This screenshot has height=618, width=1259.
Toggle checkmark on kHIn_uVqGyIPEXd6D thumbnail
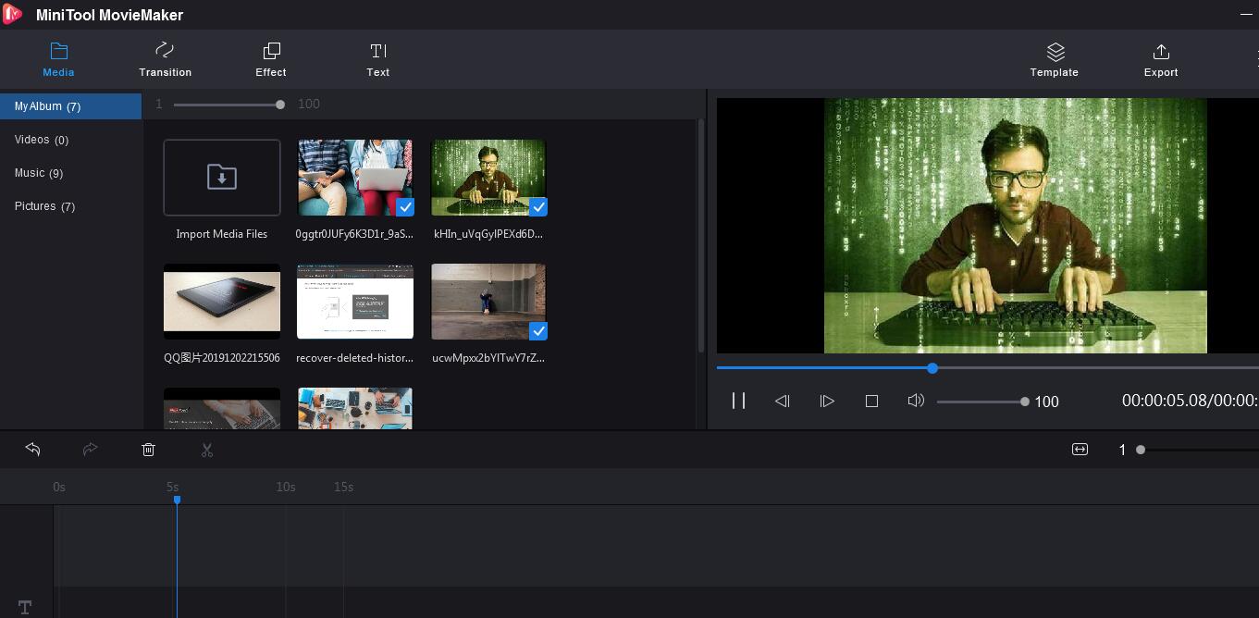(x=537, y=206)
